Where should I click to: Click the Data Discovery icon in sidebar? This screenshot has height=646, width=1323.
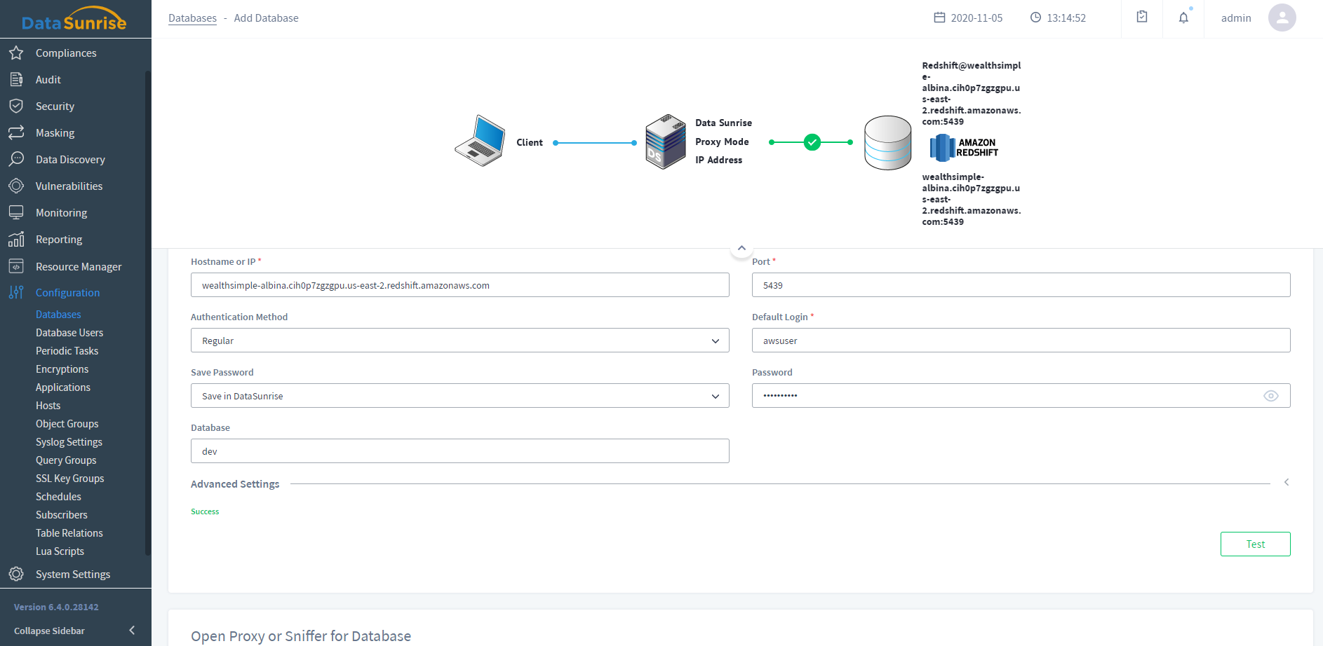click(16, 160)
